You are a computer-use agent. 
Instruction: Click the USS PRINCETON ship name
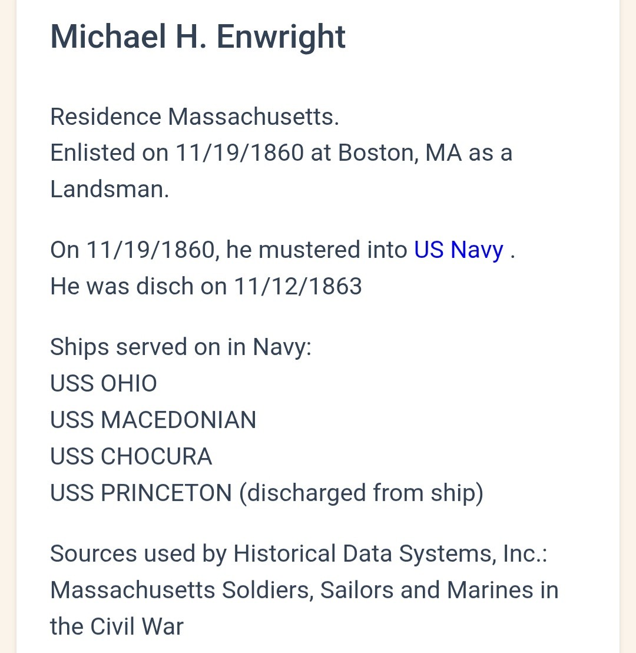coord(141,493)
